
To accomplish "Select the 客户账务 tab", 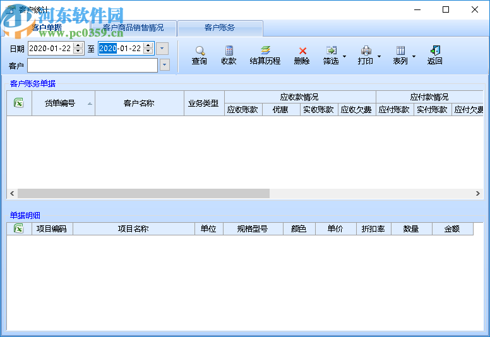I will point(220,28).
